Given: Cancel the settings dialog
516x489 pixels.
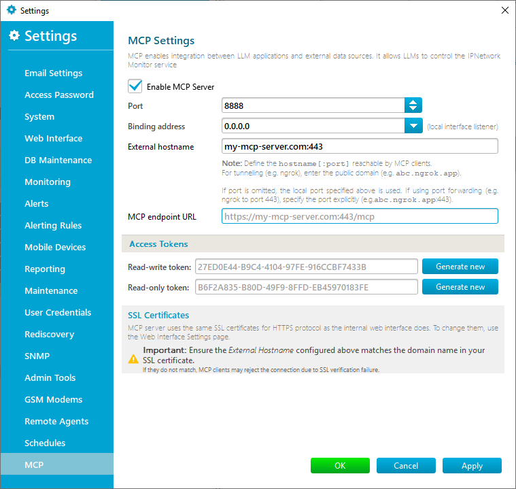Looking at the screenshot, I should pyautogui.click(x=406, y=466).
